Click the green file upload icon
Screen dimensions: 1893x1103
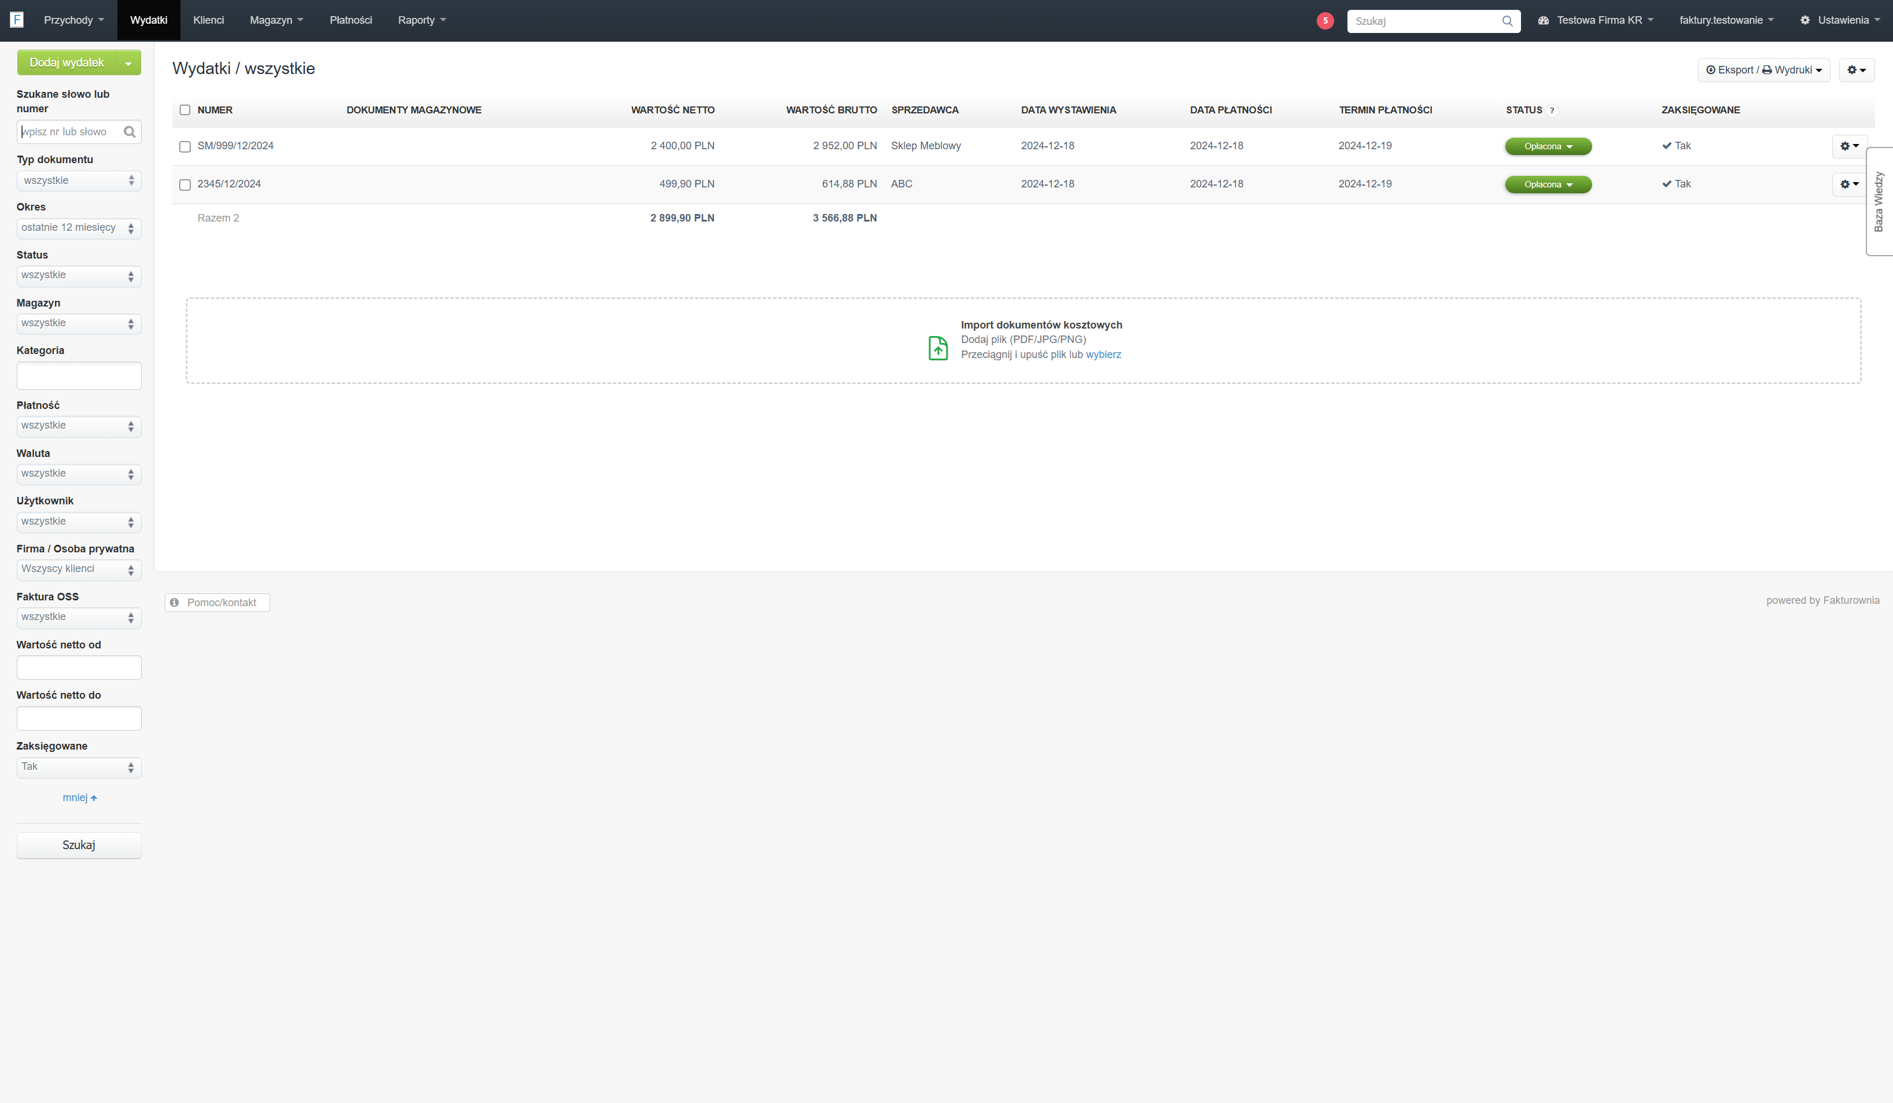click(x=938, y=348)
